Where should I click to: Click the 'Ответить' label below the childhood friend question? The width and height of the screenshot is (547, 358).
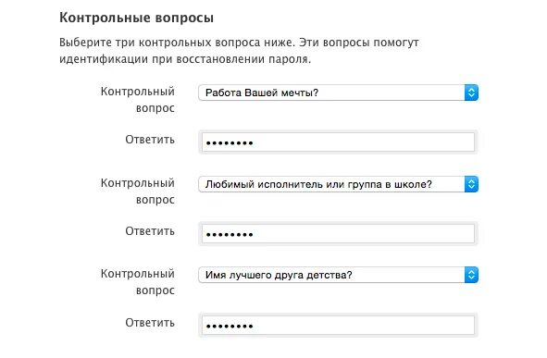[x=150, y=323]
